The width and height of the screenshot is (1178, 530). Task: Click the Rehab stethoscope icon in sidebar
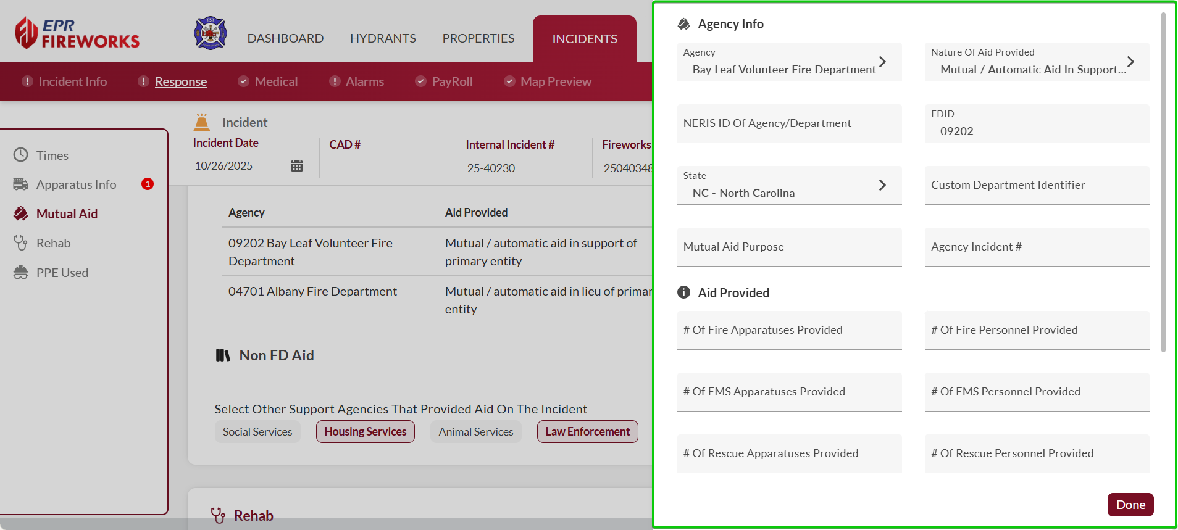coord(21,243)
